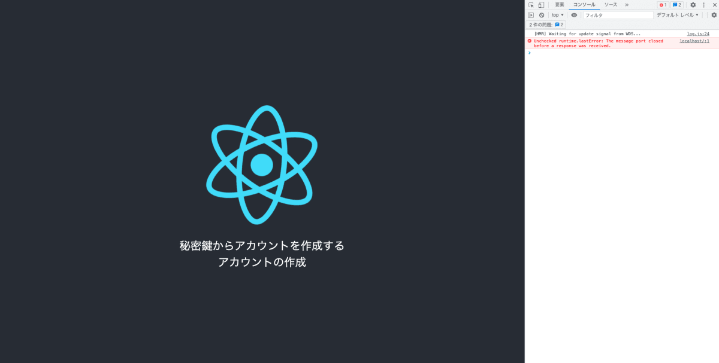Open the top JavaScript context dropdown
Image resolution: width=719 pixels, height=363 pixels.
558,15
